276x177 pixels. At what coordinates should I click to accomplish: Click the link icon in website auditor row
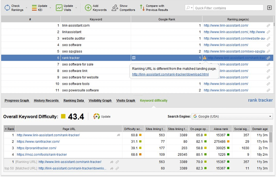pyautogui.click(x=268, y=38)
